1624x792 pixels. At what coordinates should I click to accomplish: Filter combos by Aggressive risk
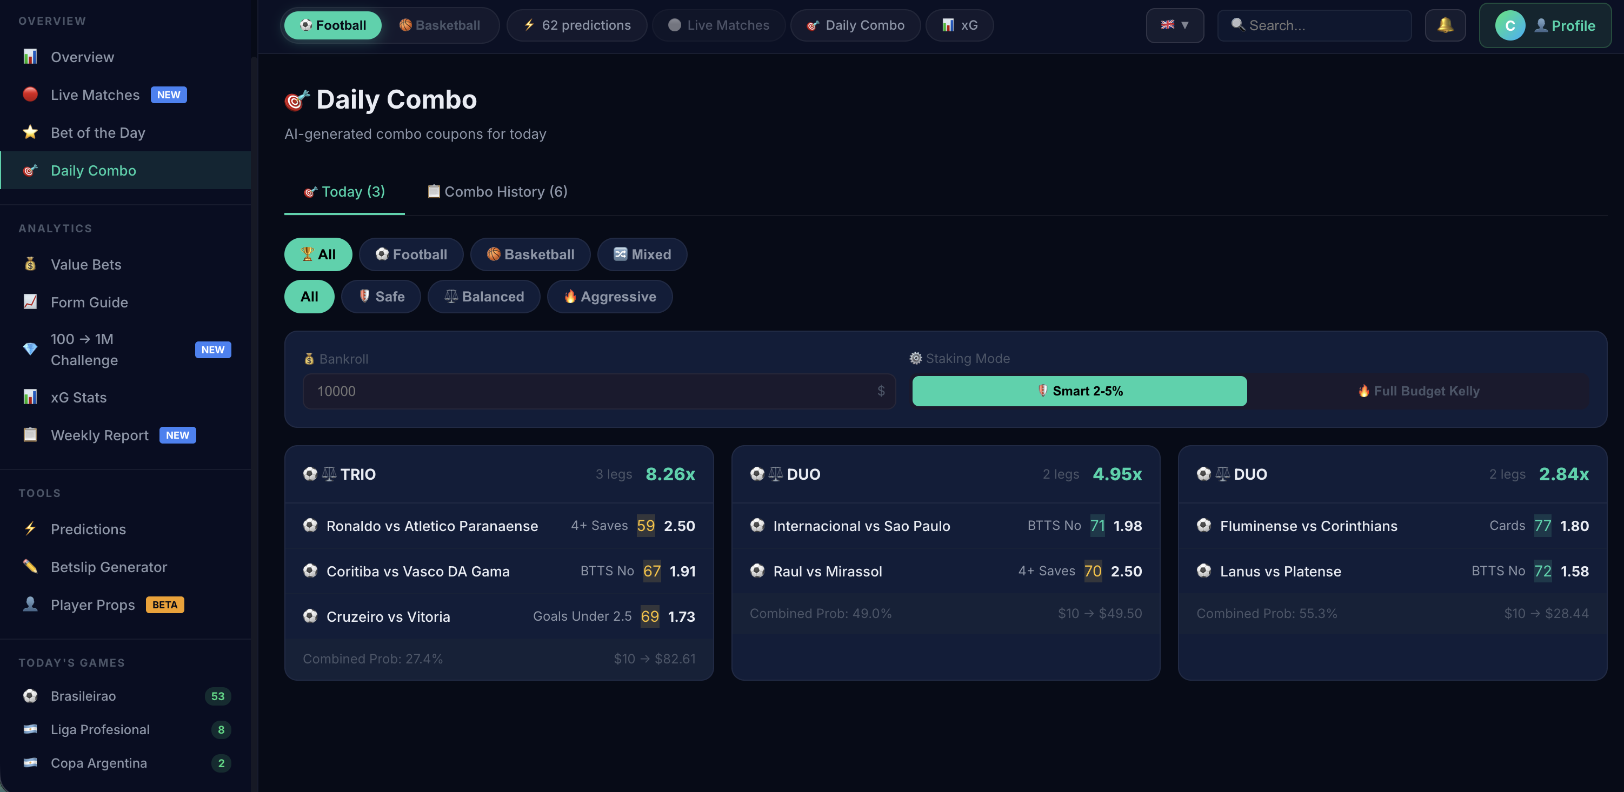(609, 296)
